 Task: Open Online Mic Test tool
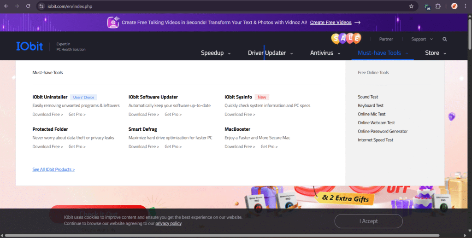click(372, 114)
